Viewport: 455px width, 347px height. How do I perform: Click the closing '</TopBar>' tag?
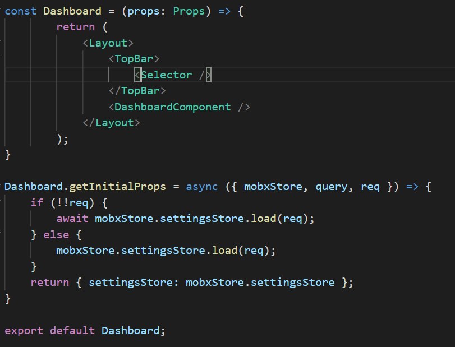point(137,91)
